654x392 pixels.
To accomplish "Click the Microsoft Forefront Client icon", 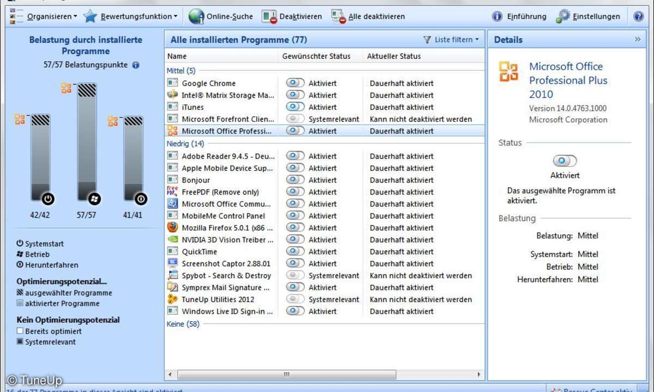I will (x=172, y=119).
